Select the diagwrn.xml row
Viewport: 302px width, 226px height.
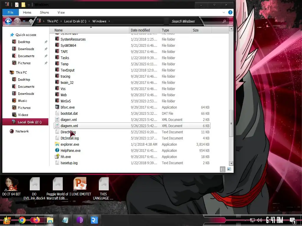(x=132, y=126)
